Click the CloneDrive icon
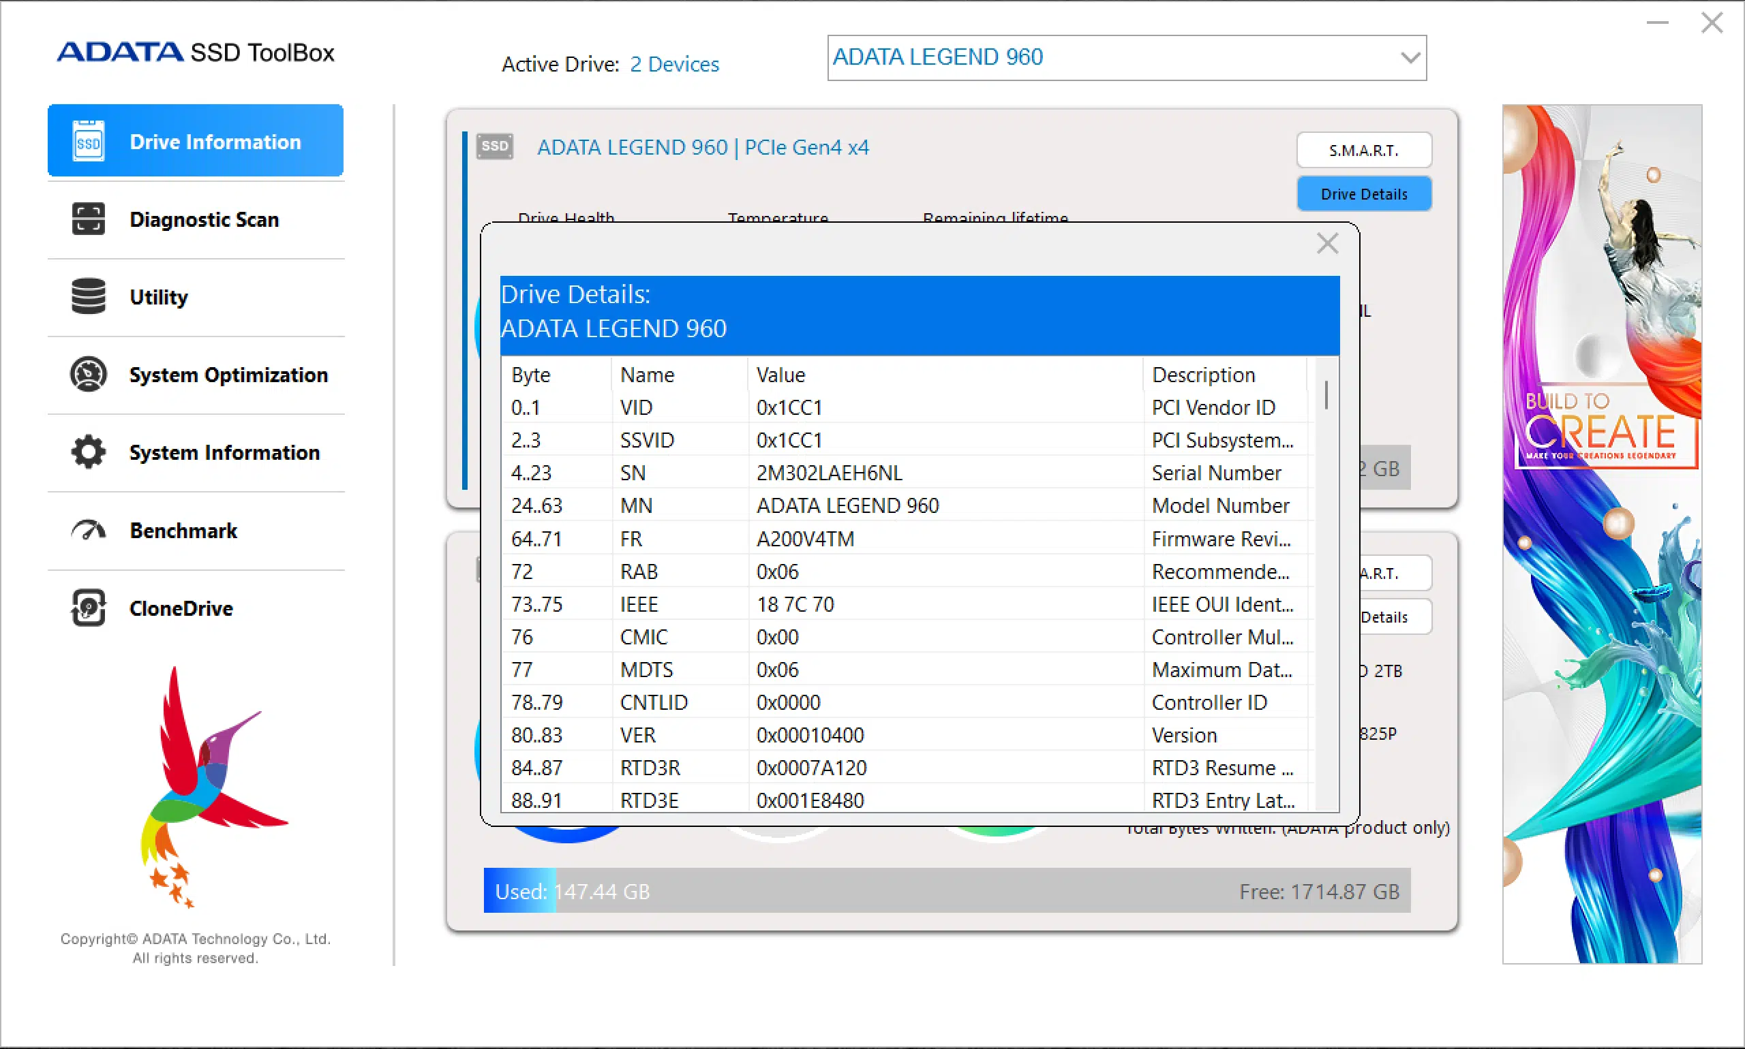This screenshot has width=1745, height=1049. [x=89, y=607]
